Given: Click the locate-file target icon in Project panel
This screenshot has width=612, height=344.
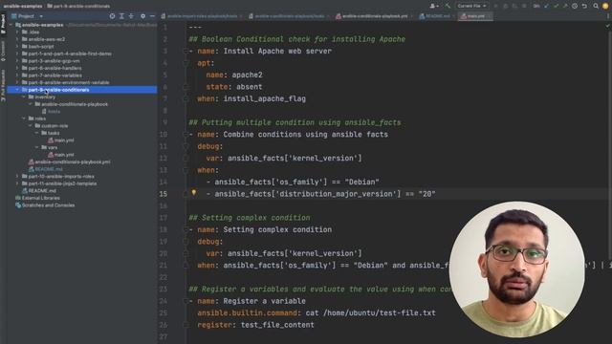Looking at the screenshot, I should click(x=113, y=16).
